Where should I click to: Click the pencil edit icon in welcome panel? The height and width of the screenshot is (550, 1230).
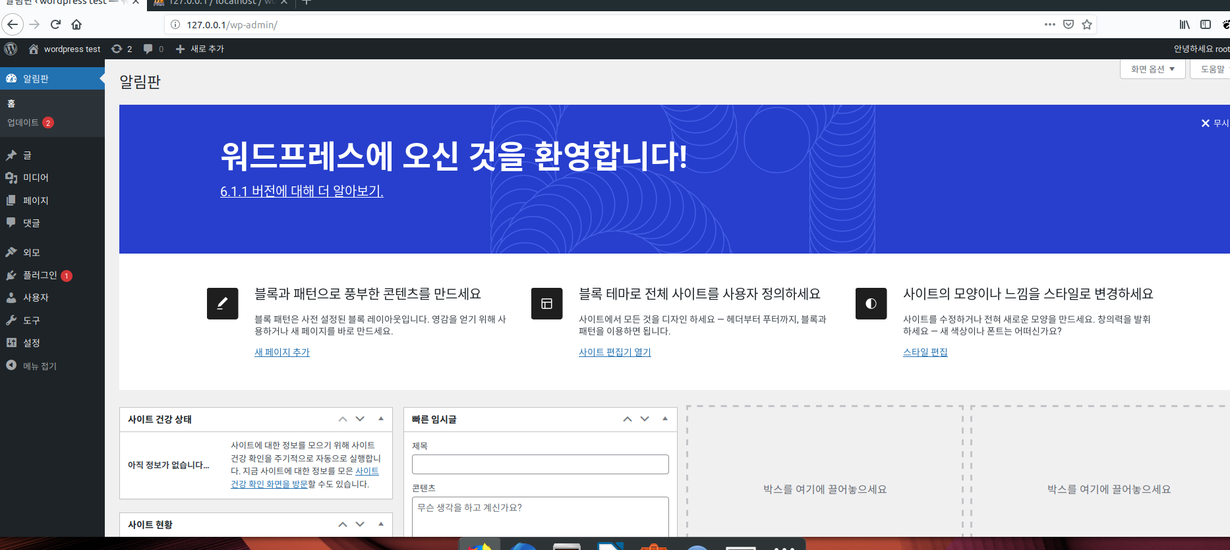coord(222,304)
